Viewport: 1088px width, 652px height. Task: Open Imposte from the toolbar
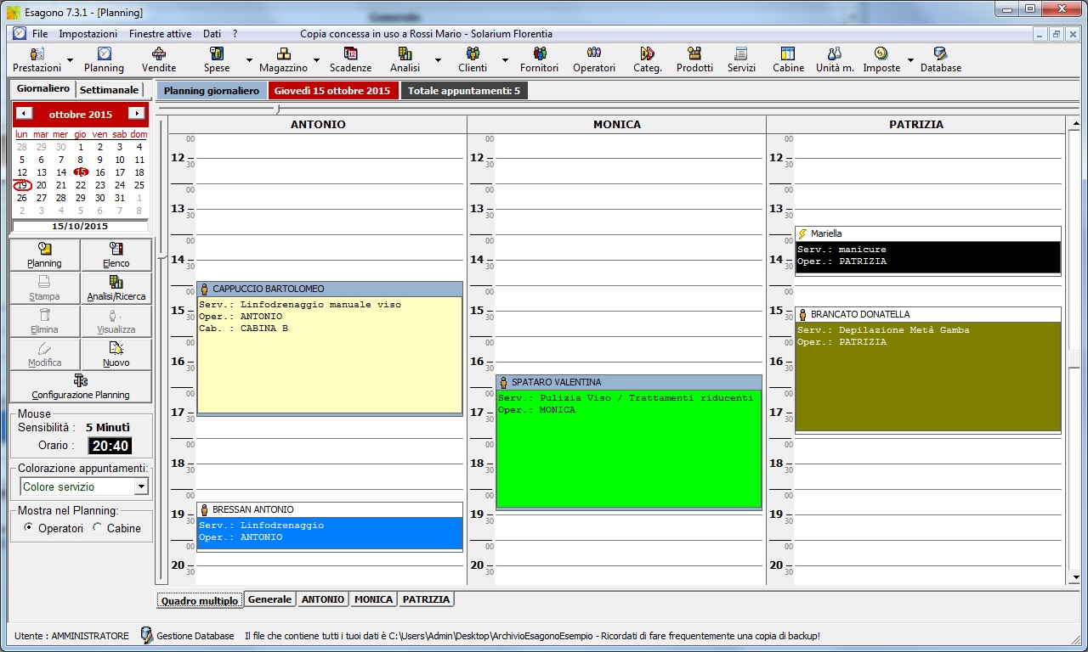point(881,59)
